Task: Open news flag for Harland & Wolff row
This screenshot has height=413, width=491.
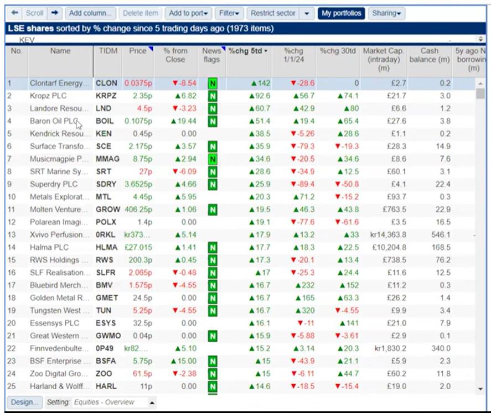Action: pos(213,386)
